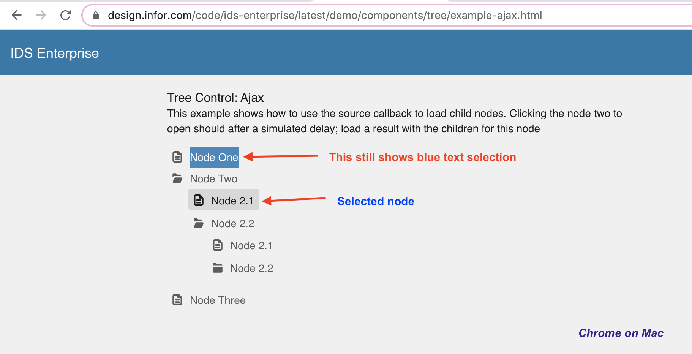Click the "Tree Control: Ajax" heading
692x354 pixels.
click(x=215, y=98)
